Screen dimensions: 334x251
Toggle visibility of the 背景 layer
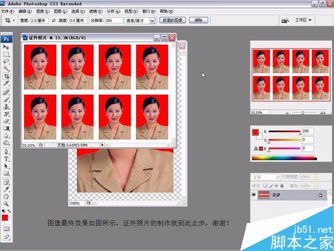254,195
